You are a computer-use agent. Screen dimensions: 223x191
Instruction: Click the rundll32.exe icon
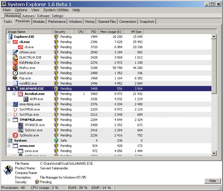(15, 83)
